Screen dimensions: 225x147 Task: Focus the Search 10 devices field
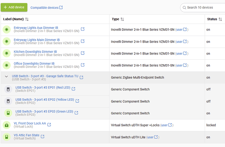pos(202,7)
